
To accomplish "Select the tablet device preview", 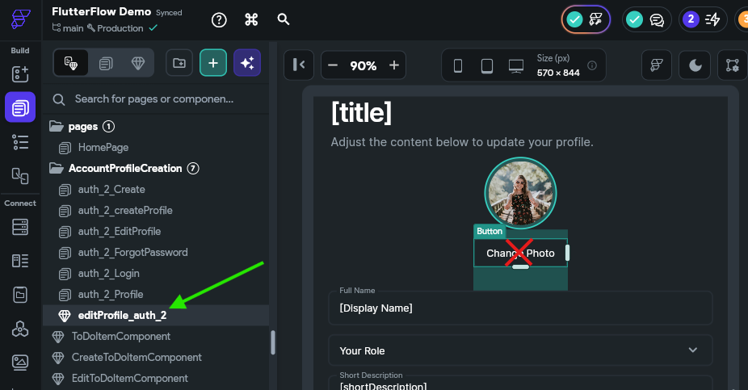I will click(487, 65).
